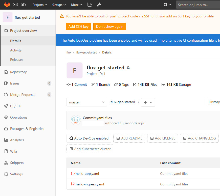This screenshot has height=196, width=220.
Task: Click the Issues count badge 0
Action: click(x=49, y=83)
